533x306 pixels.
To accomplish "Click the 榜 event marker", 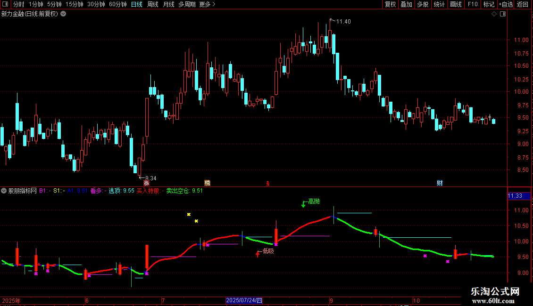I will [207, 183].
